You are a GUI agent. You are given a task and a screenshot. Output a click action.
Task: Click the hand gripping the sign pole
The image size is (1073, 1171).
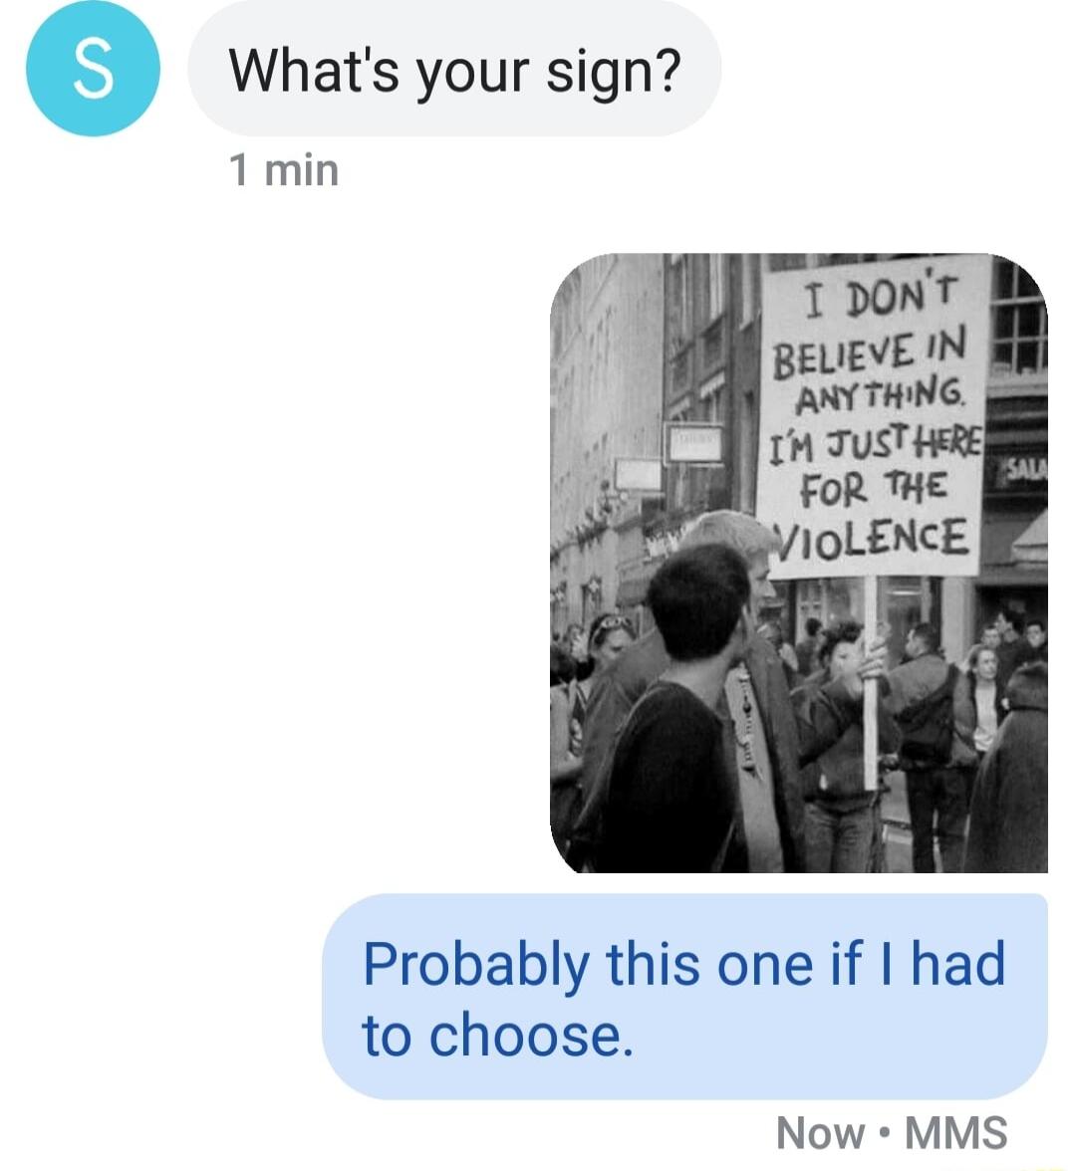872,652
